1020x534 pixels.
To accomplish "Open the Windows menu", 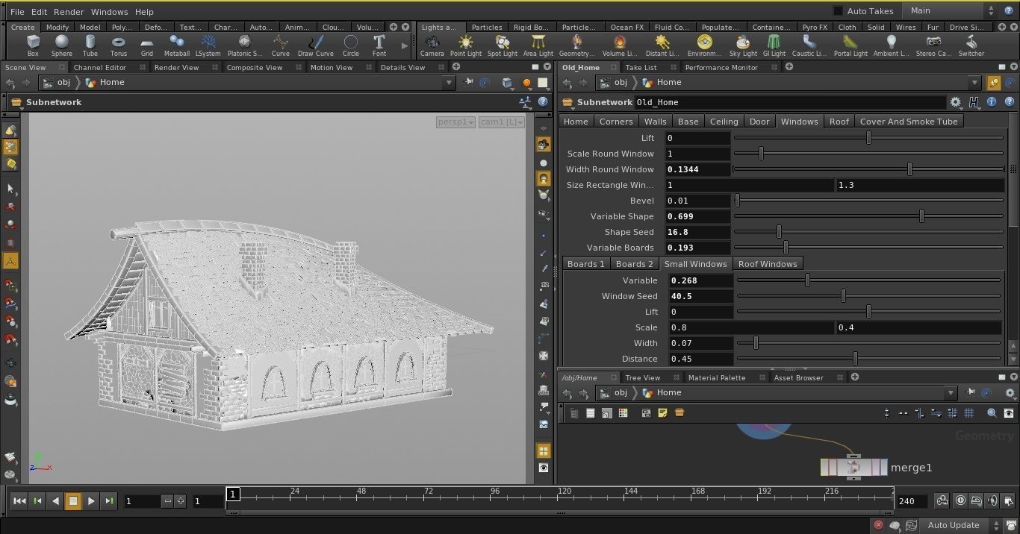I will 110,12.
